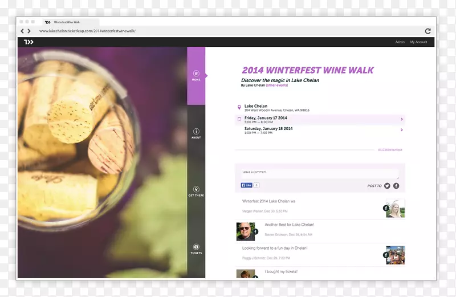This screenshot has height=297, width=456.
Task: Open the Home sidebar section
Action: [196, 75]
